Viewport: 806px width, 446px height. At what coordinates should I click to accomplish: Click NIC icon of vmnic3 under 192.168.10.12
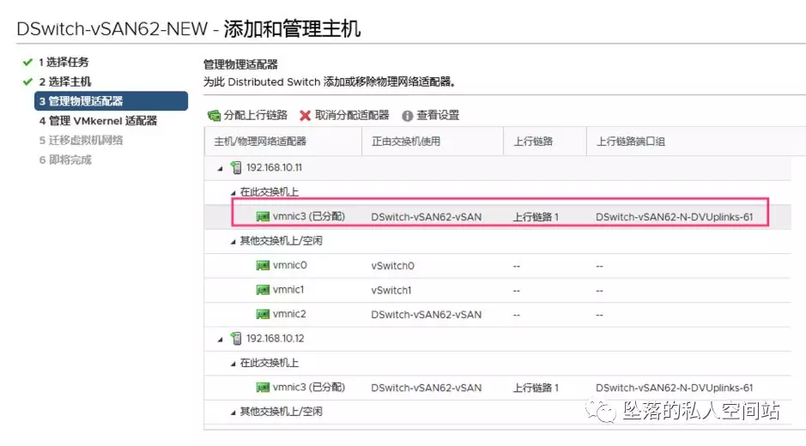(263, 388)
